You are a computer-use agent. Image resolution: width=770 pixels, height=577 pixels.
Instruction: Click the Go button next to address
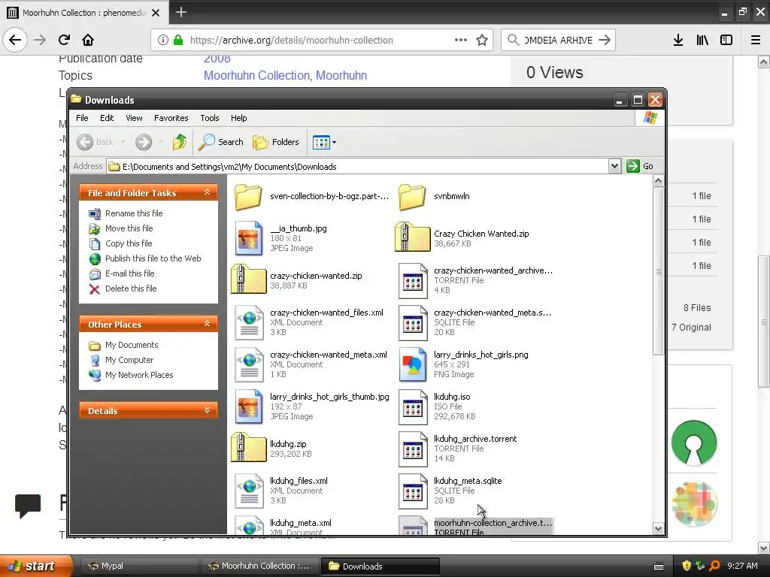(640, 166)
